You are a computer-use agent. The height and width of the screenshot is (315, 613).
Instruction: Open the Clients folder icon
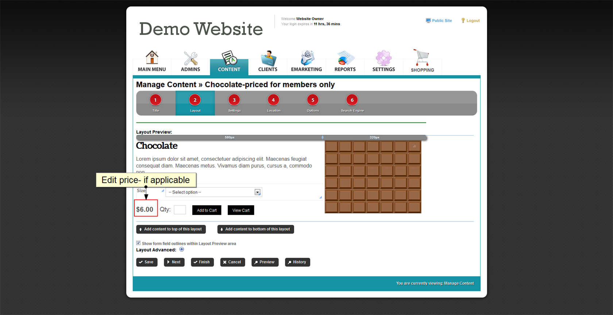pos(268,58)
